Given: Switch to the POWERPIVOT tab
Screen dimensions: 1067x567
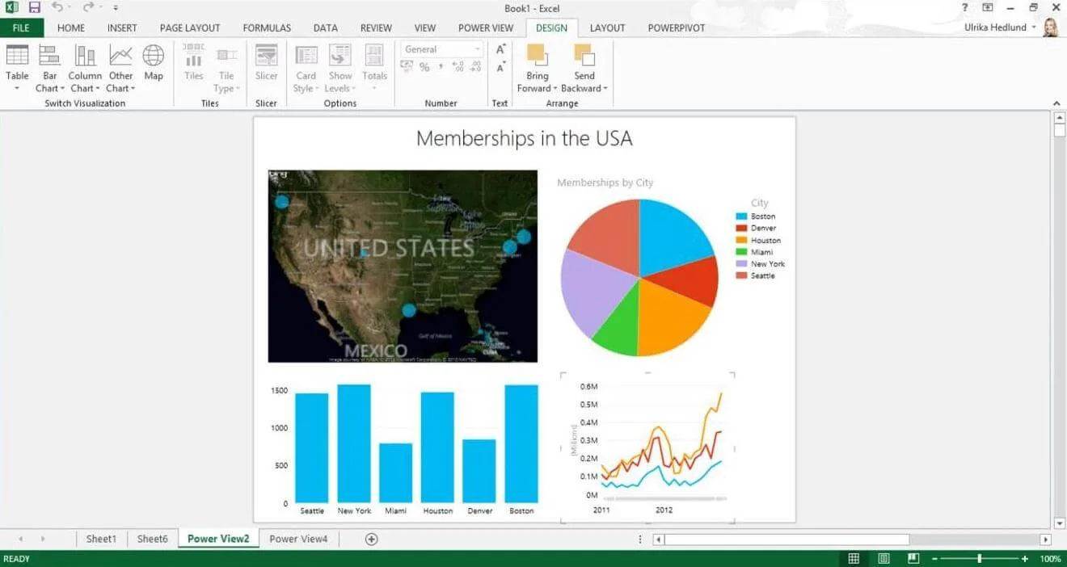Looking at the screenshot, I should [x=677, y=27].
